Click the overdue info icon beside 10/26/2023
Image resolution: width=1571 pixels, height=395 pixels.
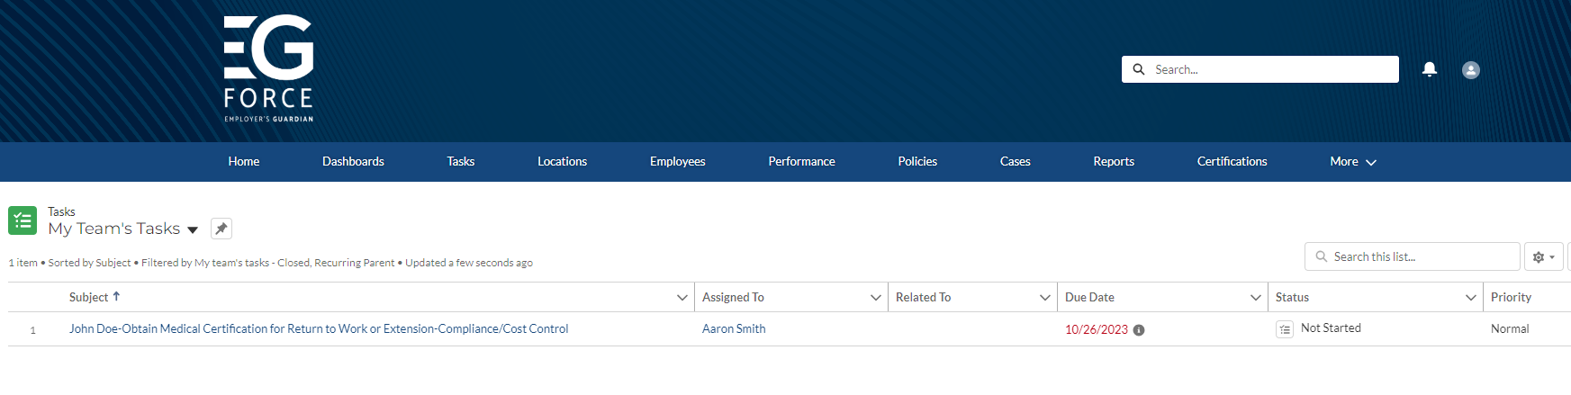click(1139, 330)
